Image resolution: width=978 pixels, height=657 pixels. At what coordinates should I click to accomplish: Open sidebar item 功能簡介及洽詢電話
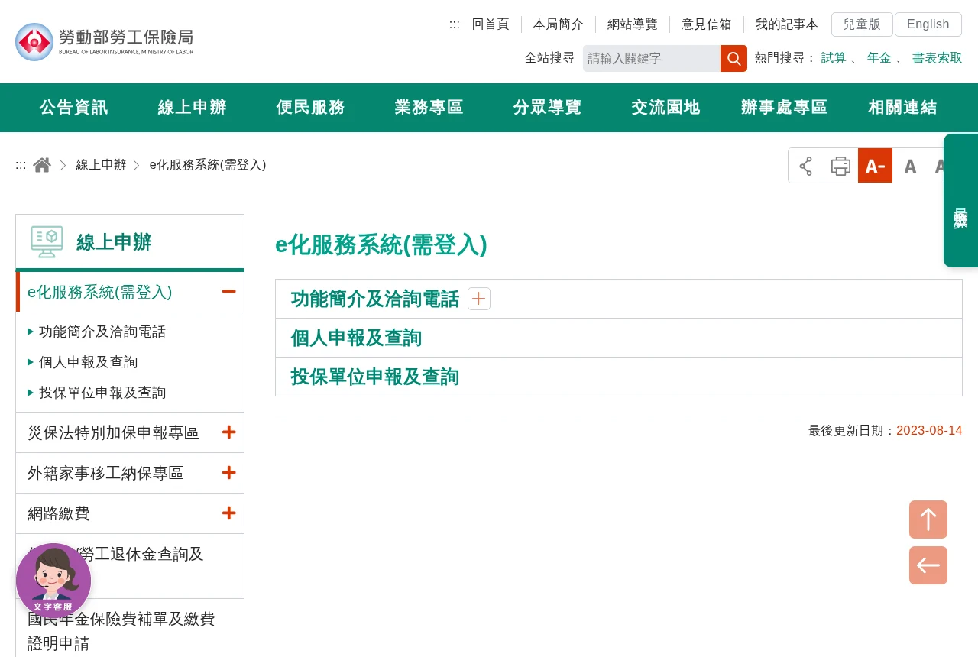coord(102,332)
